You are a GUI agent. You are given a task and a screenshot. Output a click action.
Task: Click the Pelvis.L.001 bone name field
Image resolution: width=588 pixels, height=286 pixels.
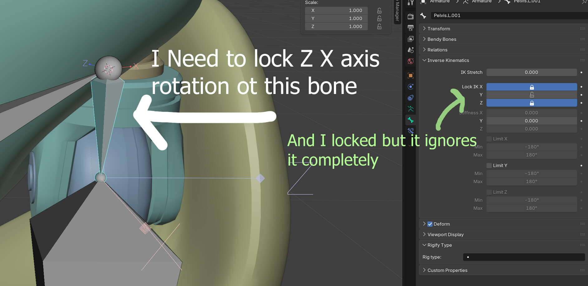[x=509, y=16]
